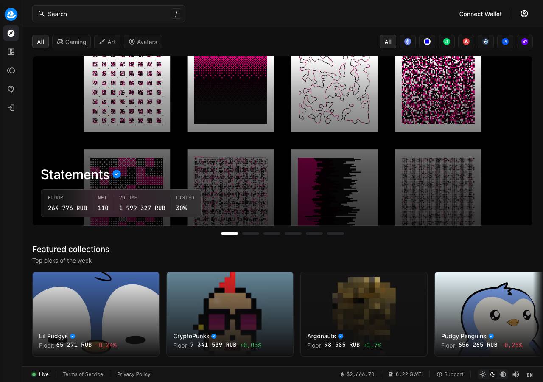Open the Argonauts collection card

tap(364, 314)
